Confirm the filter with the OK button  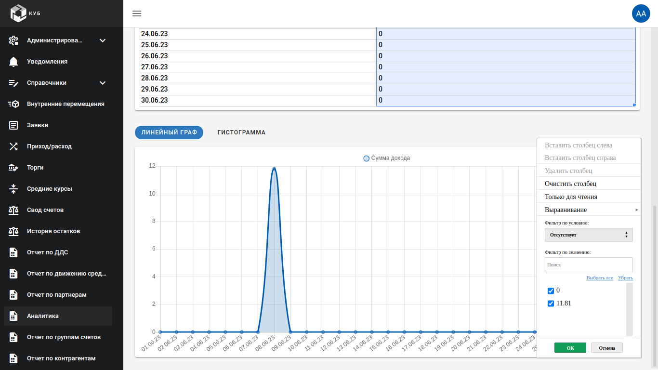coord(570,348)
